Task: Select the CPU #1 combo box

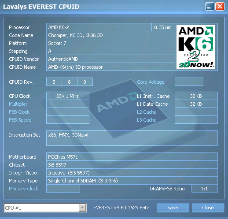Action: (x=45, y=208)
